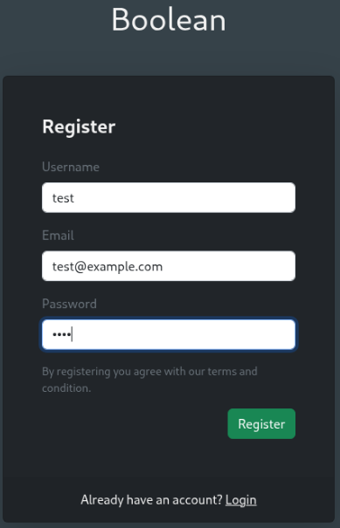Click the Register form heading
The width and height of the screenshot is (340, 528).
point(79,127)
